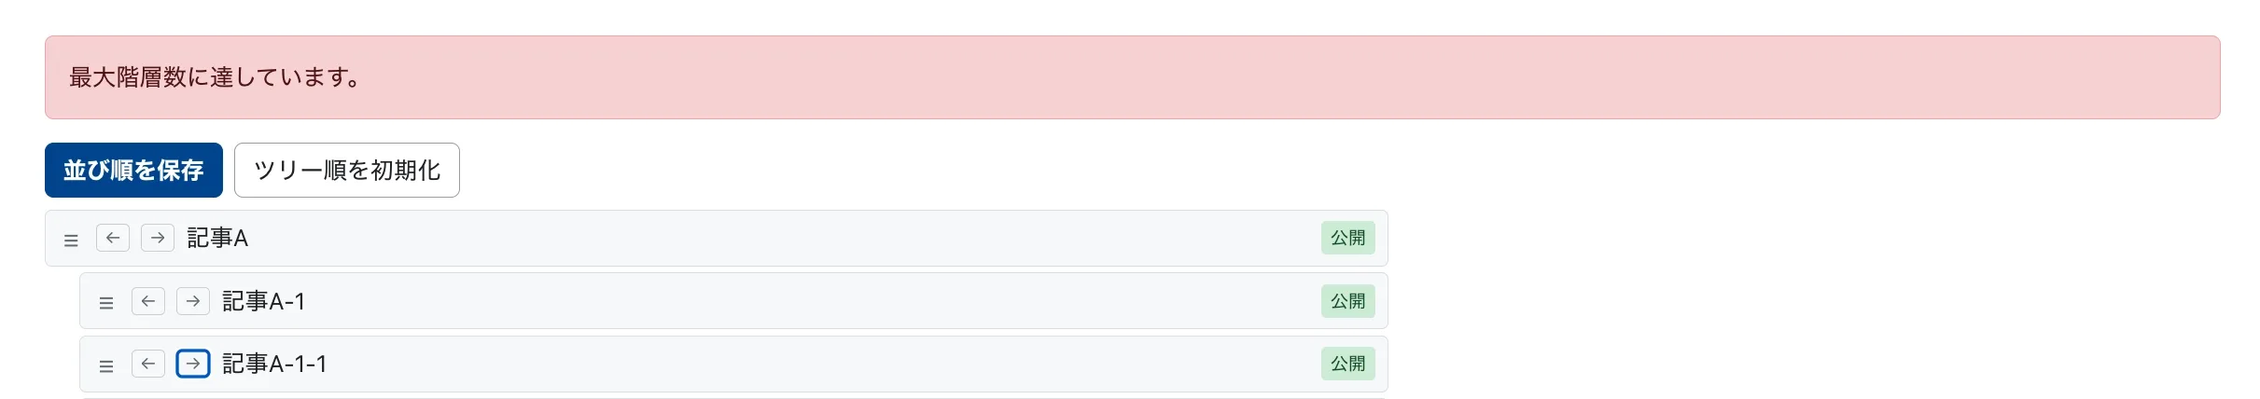
Task: Click the left arrow button for 記事A
Action: (113, 238)
